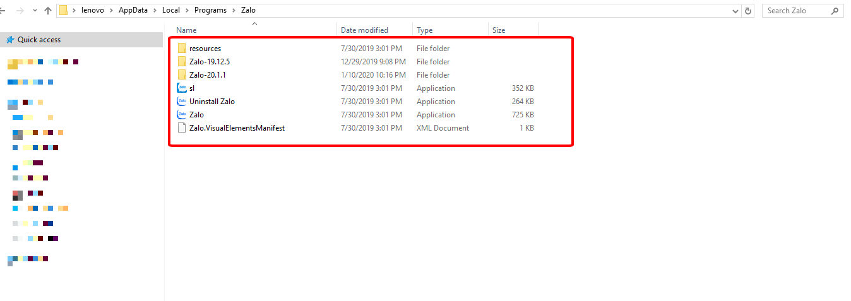Select the Zalo.VisualElementsManifest file icon
This screenshot has height=301, width=851.
[x=182, y=128]
